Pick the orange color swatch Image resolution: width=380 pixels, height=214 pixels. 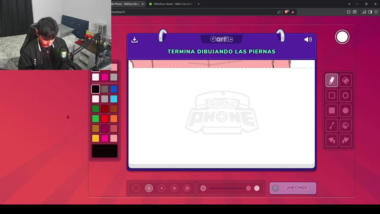[114, 119]
